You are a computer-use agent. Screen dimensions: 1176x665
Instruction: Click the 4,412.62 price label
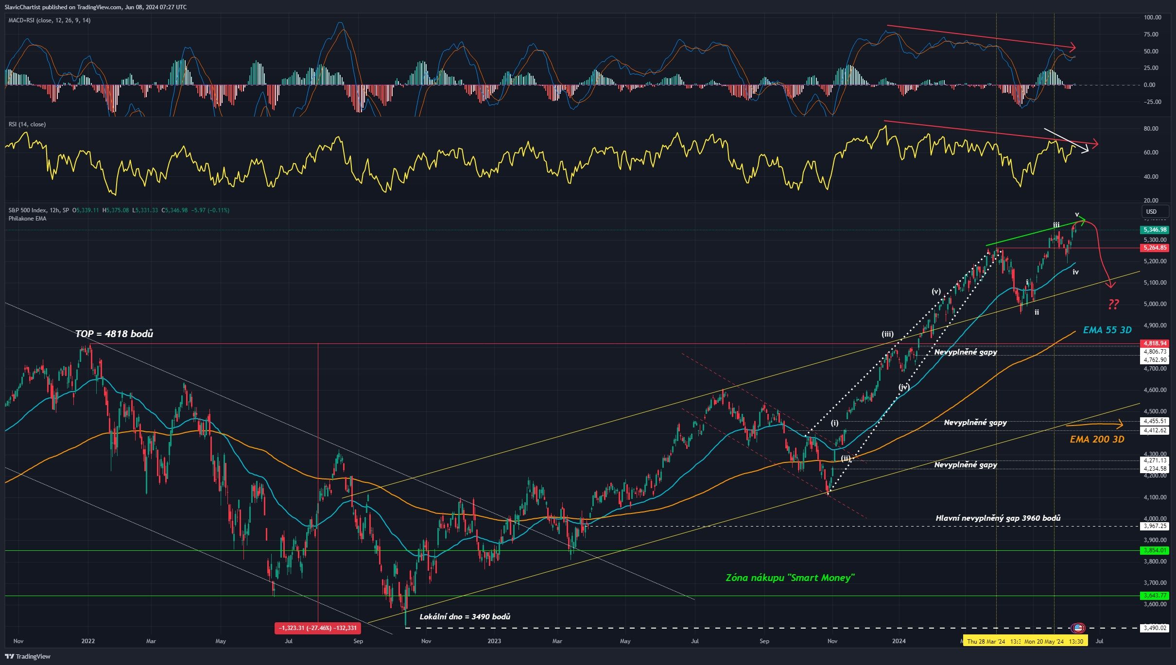pyautogui.click(x=1155, y=430)
